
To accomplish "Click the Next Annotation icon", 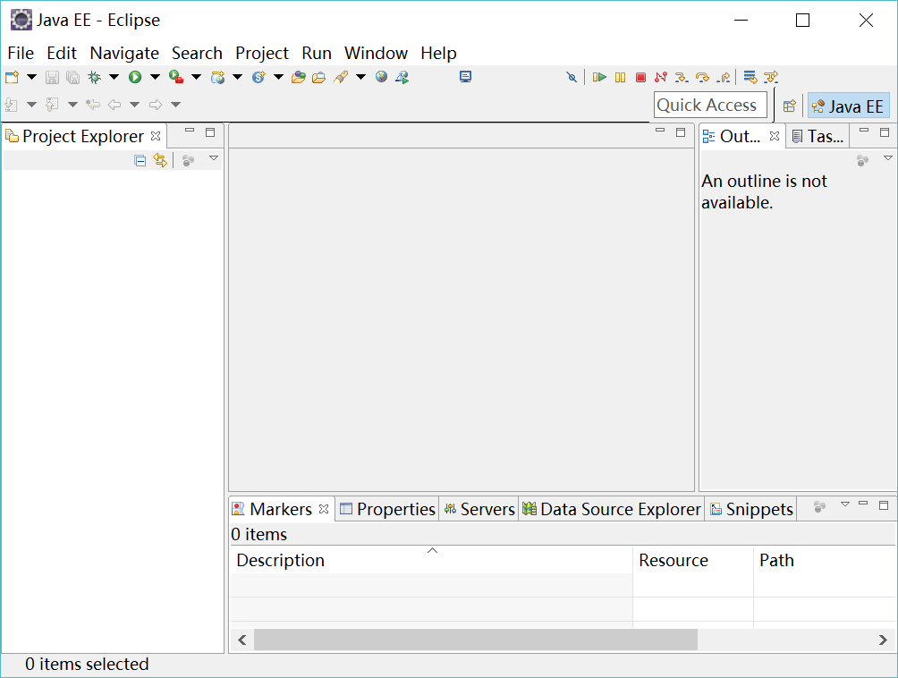I will [x=12, y=105].
